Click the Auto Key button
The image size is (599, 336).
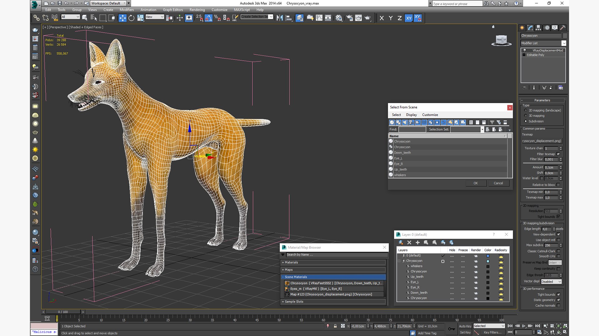(465, 326)
